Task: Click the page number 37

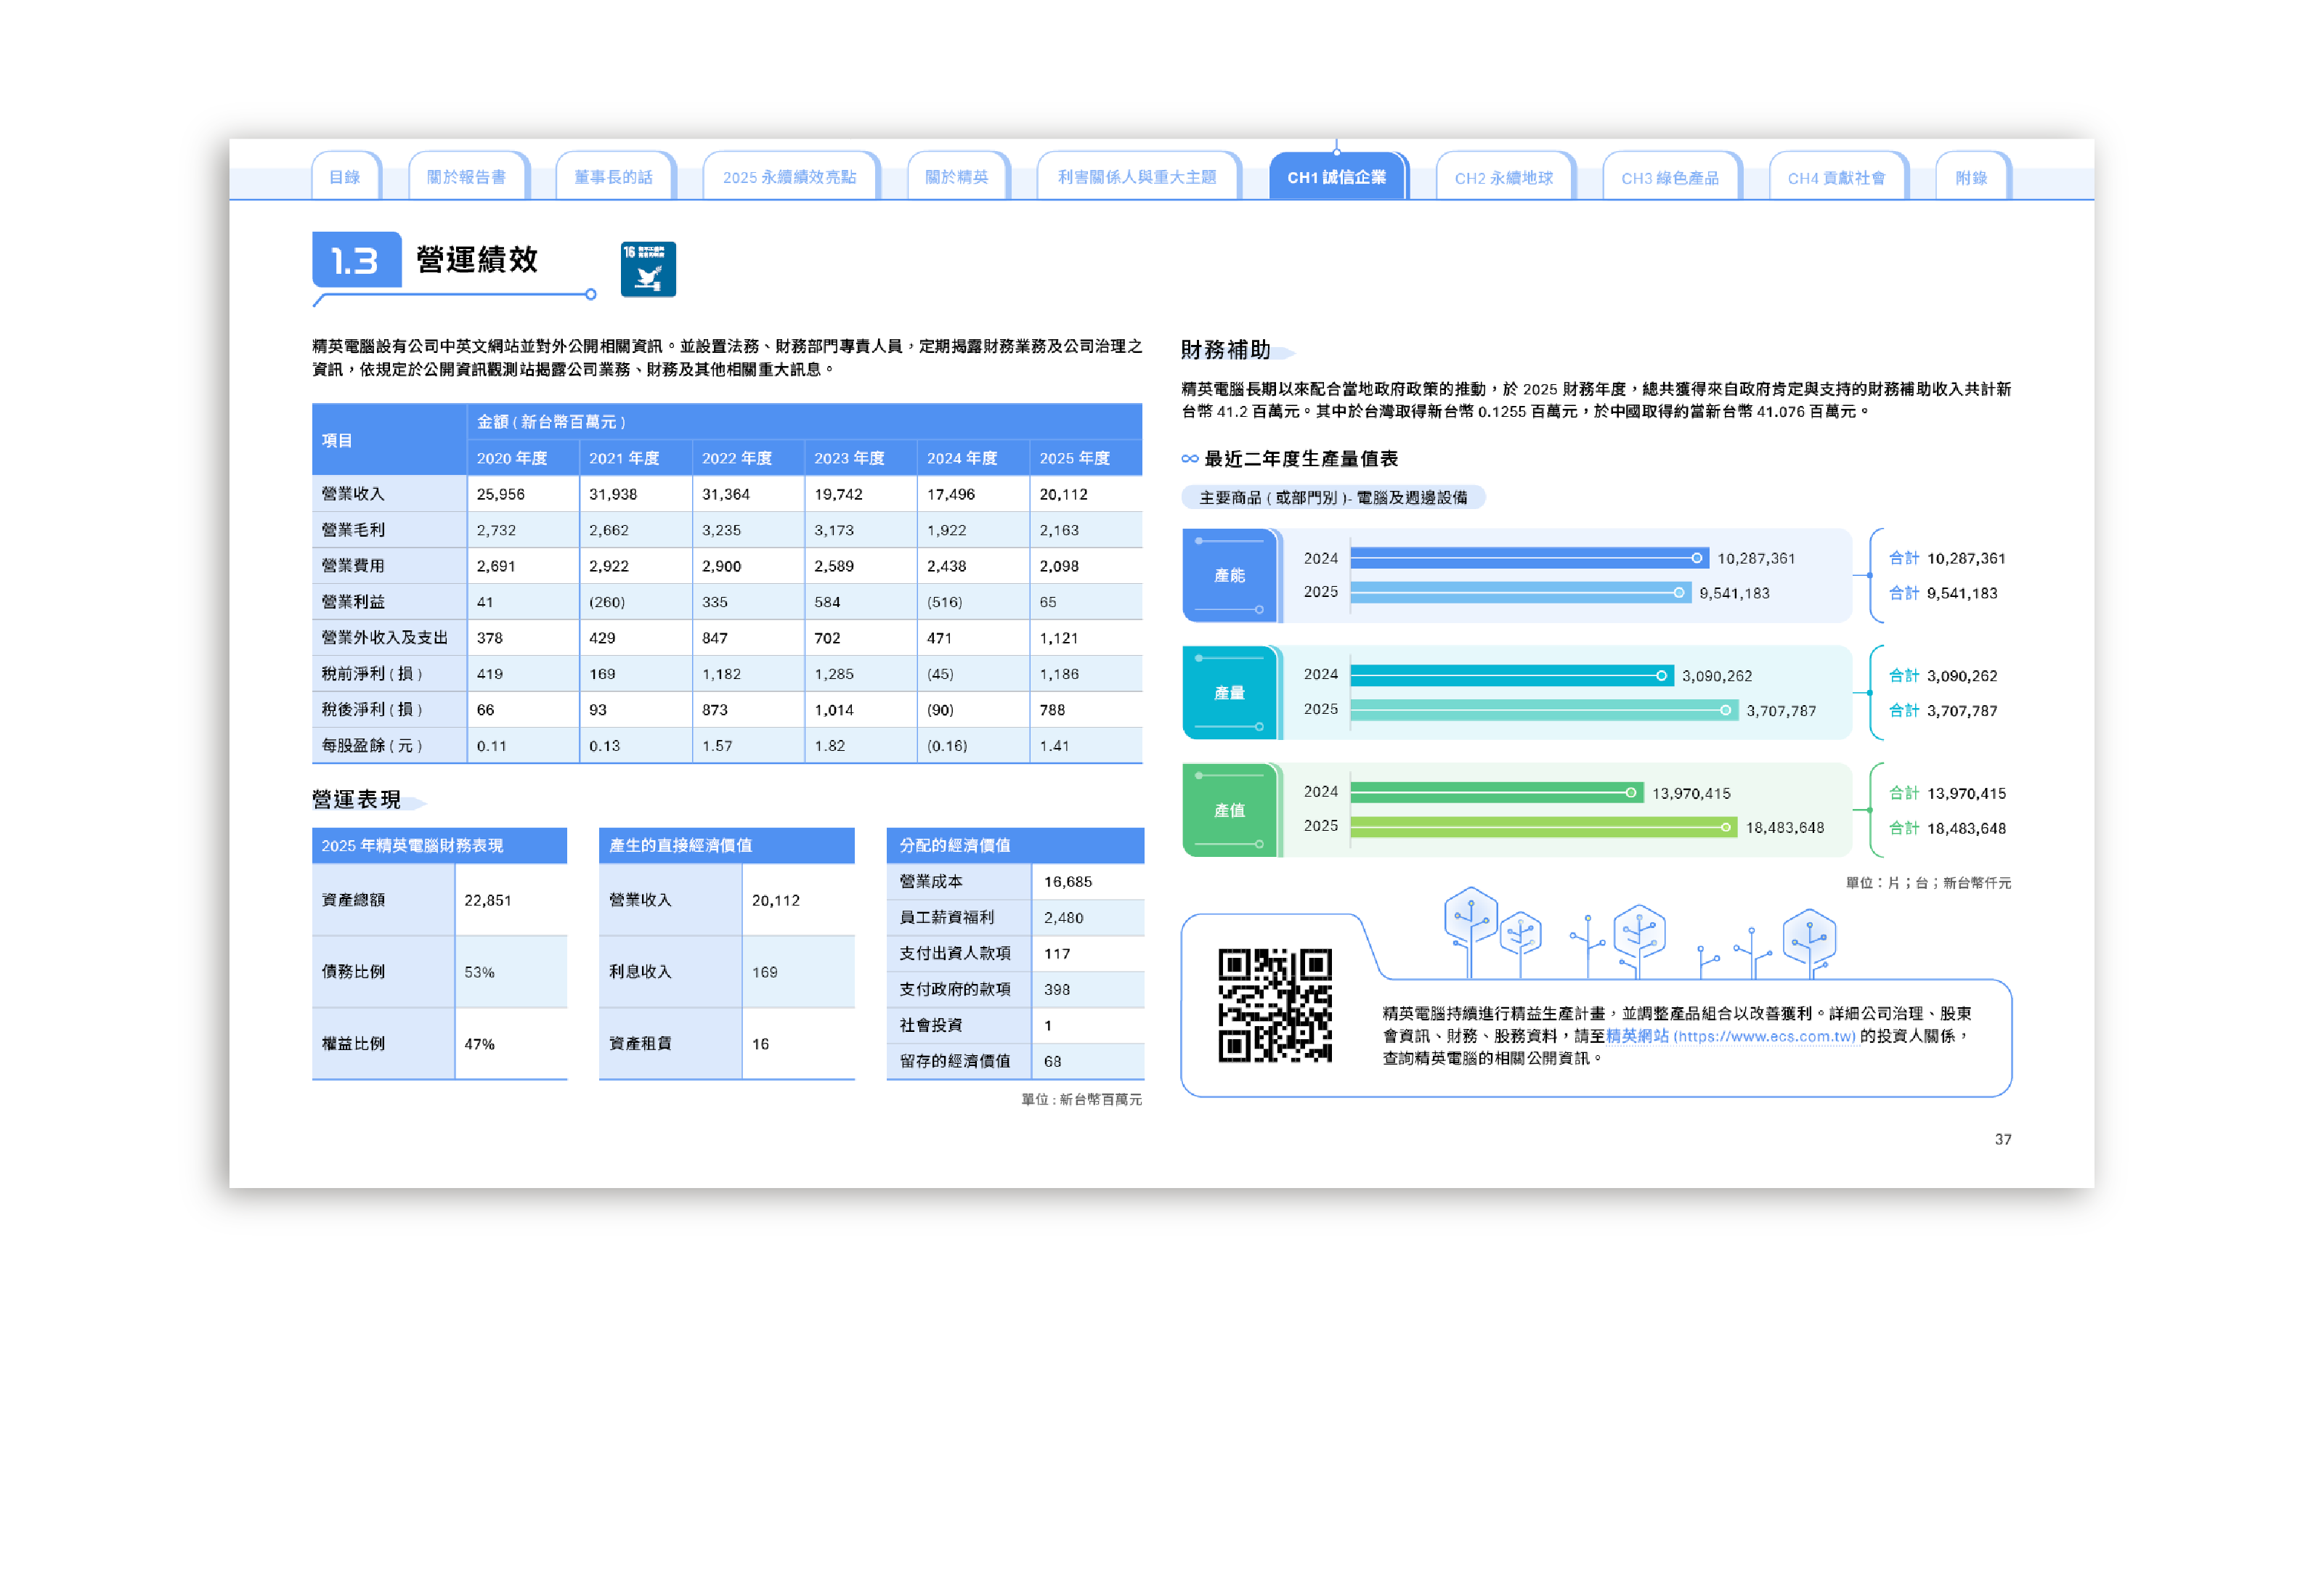Action: tap(2003, 1140)
